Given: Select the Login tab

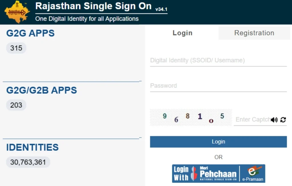Looking at the screenshot, I should pos(182,33).
